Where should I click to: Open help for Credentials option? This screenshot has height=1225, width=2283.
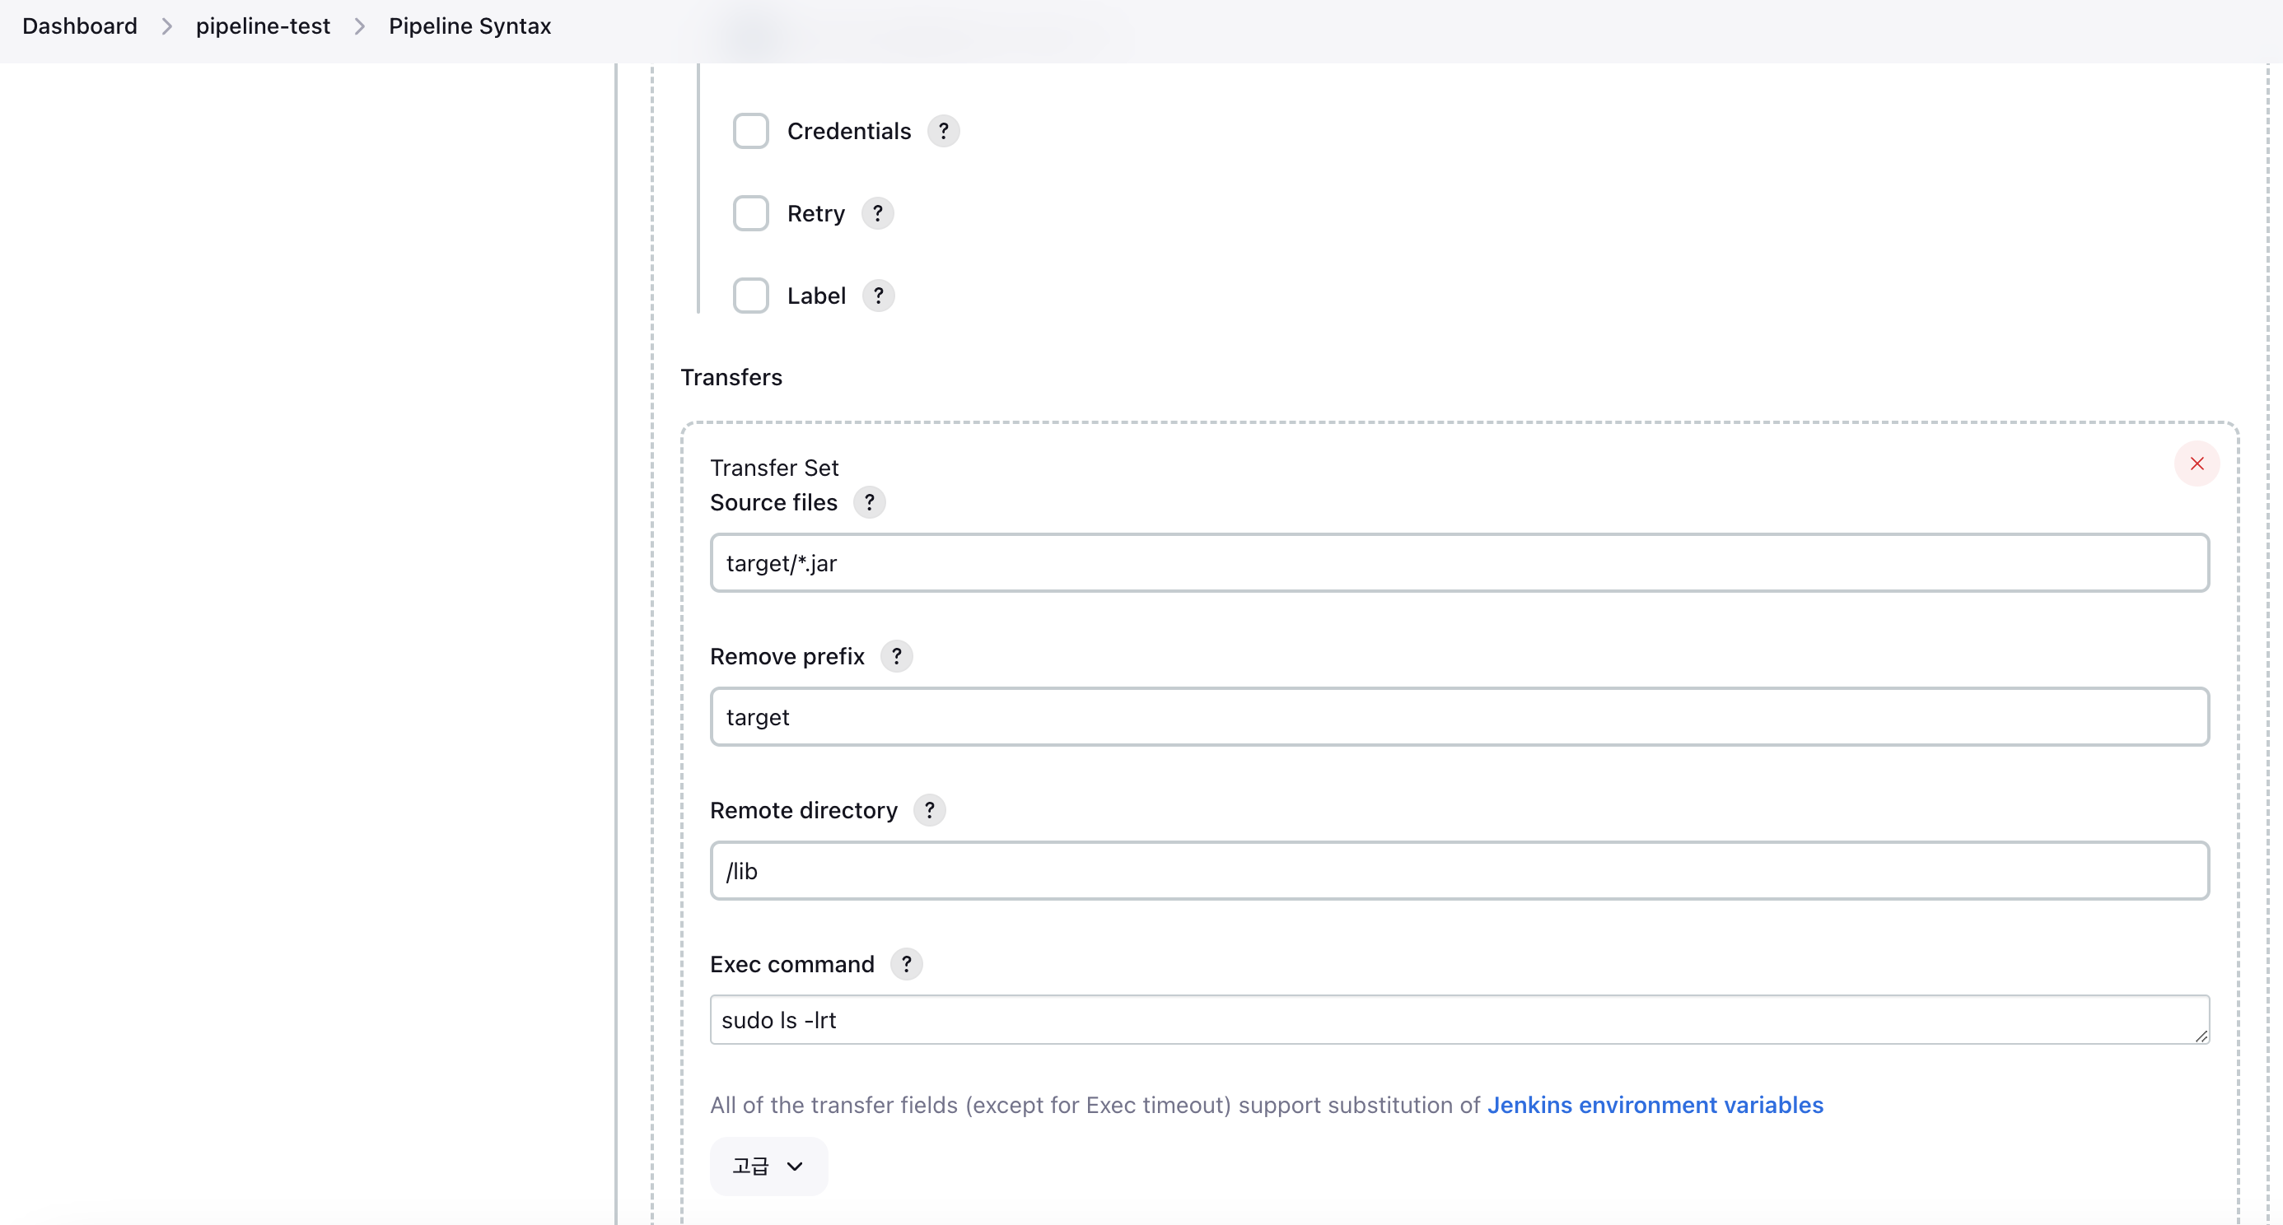943,131
